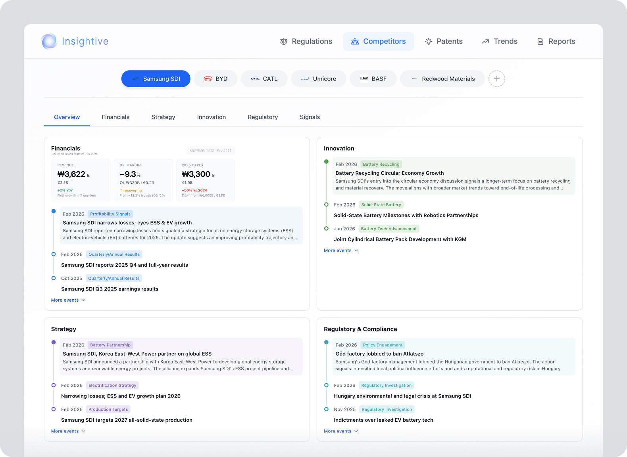
Task: Open 'Narrowing losses; ESS and EV growth plan 2026'
Action: coord(121,396)
